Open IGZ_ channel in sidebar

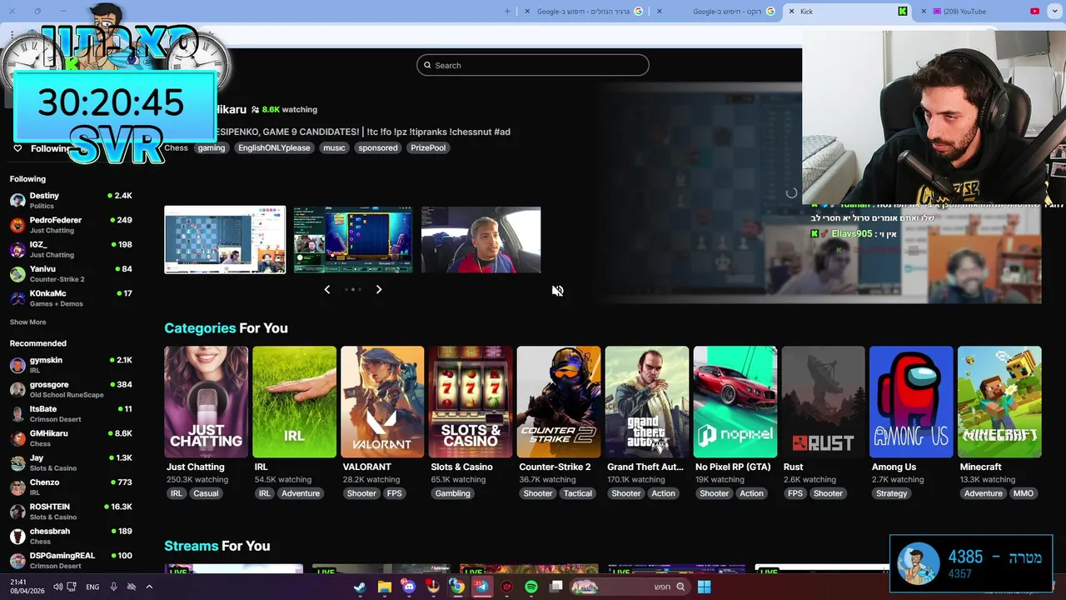point(71,249)
